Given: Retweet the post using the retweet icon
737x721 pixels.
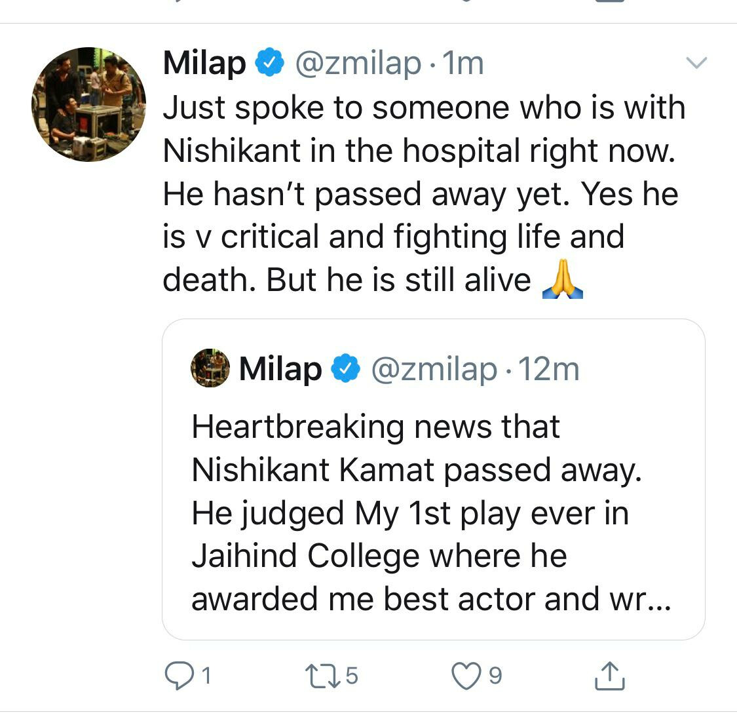Looking at the screenshot, I should click(322, 676).
